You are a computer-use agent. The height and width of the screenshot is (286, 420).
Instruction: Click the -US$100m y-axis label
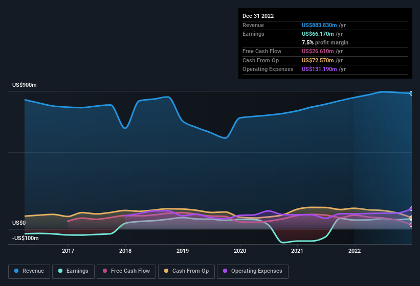pyautogui.click(x=26, y=238)
